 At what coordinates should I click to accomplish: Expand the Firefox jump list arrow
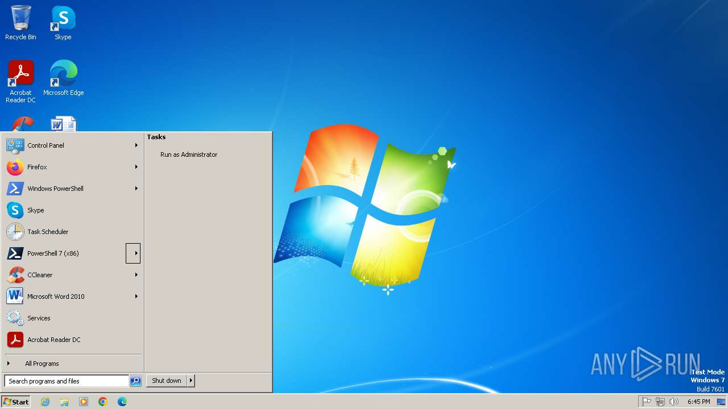[x=136, y=167]
